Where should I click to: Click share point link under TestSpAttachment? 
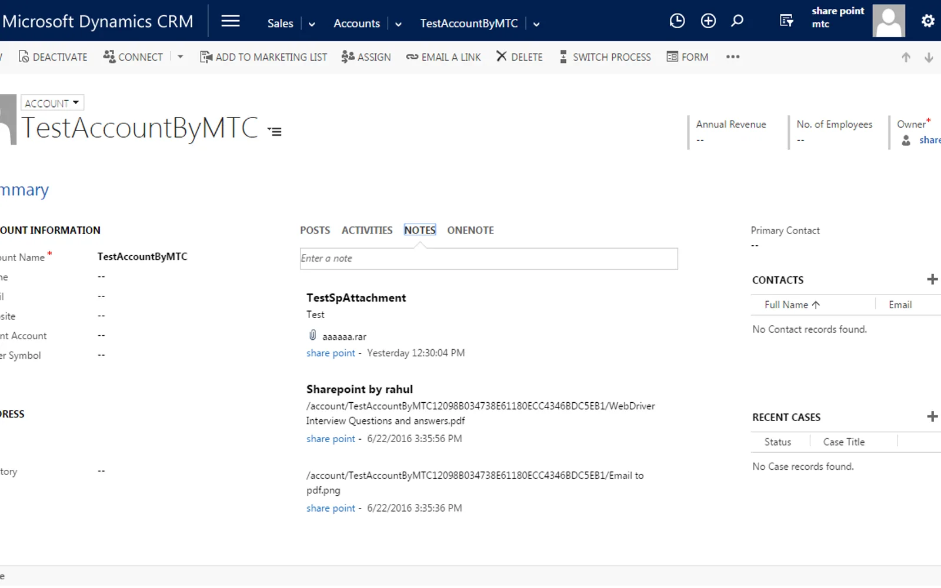click(331, 353)
